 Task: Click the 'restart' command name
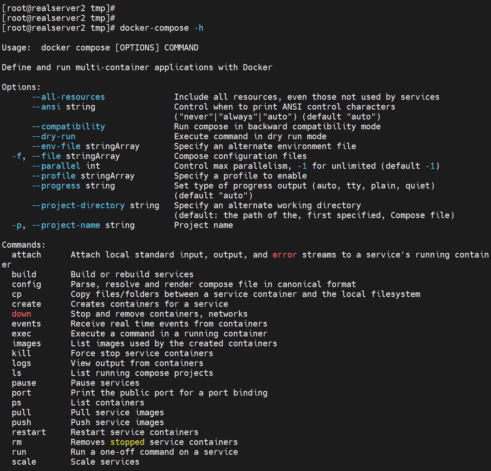[x=29, y=432]
